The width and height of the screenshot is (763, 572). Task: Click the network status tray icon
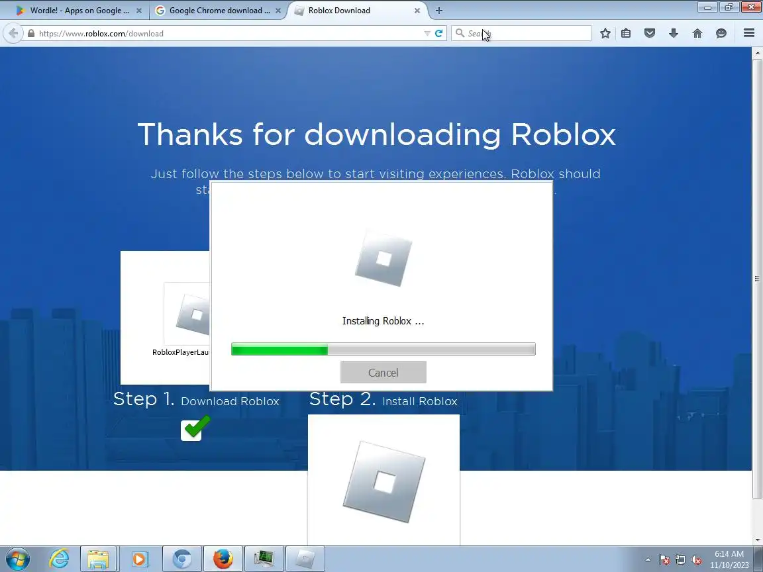click(680, 560)
